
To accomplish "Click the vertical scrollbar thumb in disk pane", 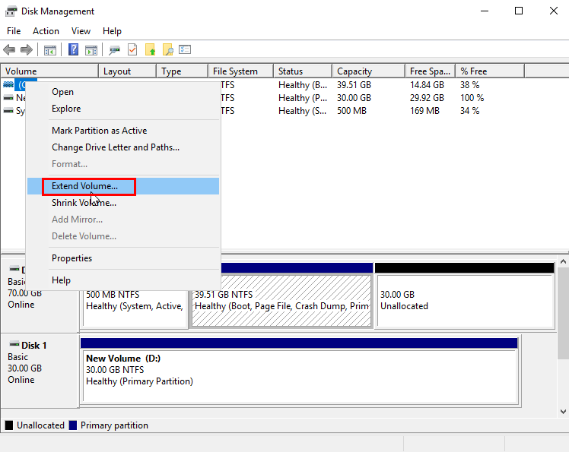I will click(563, 312).
